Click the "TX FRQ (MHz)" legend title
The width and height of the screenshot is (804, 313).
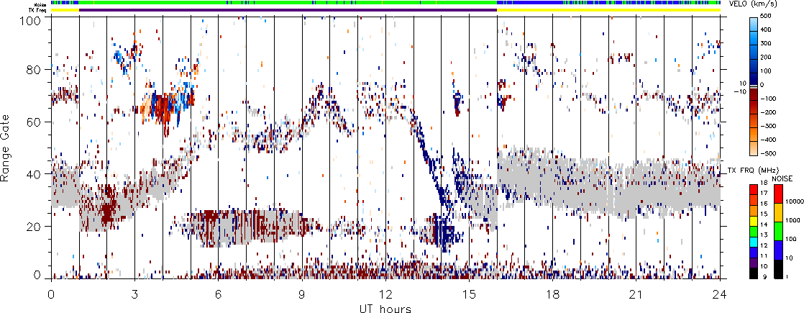pos(753,169)
